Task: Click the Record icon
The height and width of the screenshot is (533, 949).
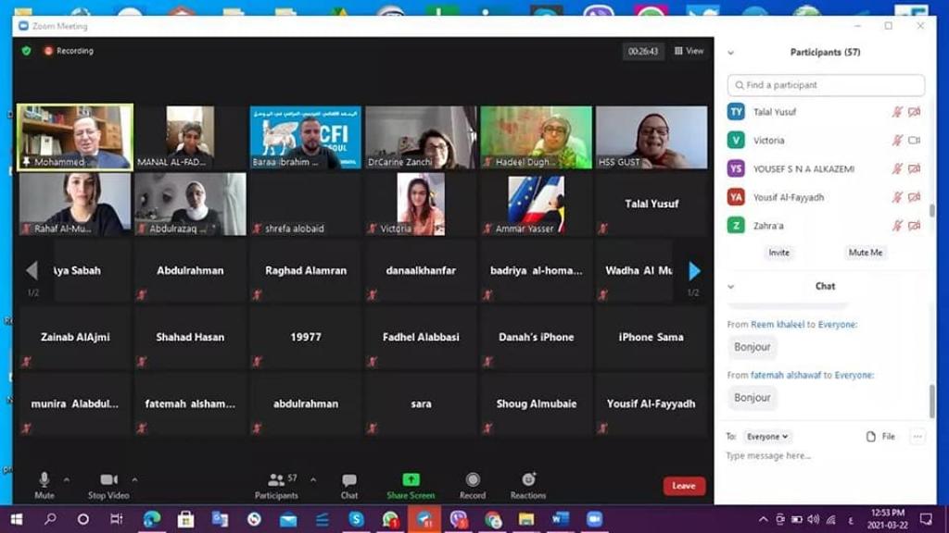Action: pos(473,479)
